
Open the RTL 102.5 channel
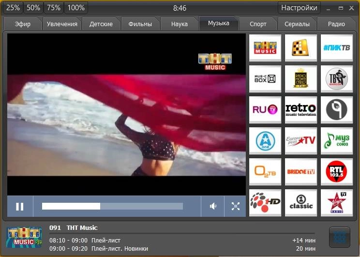pyautogui.click(x=337, y=171)
